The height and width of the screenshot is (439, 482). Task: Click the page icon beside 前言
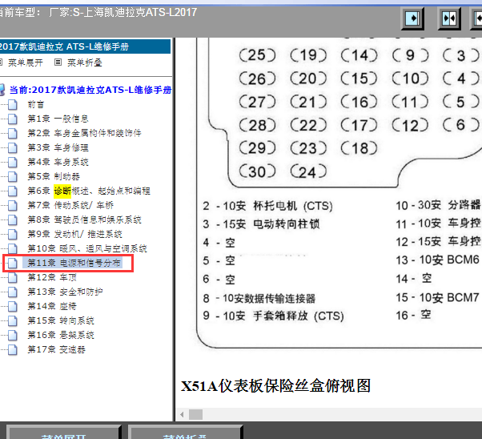pyautogui.click(x=13, y=104)
